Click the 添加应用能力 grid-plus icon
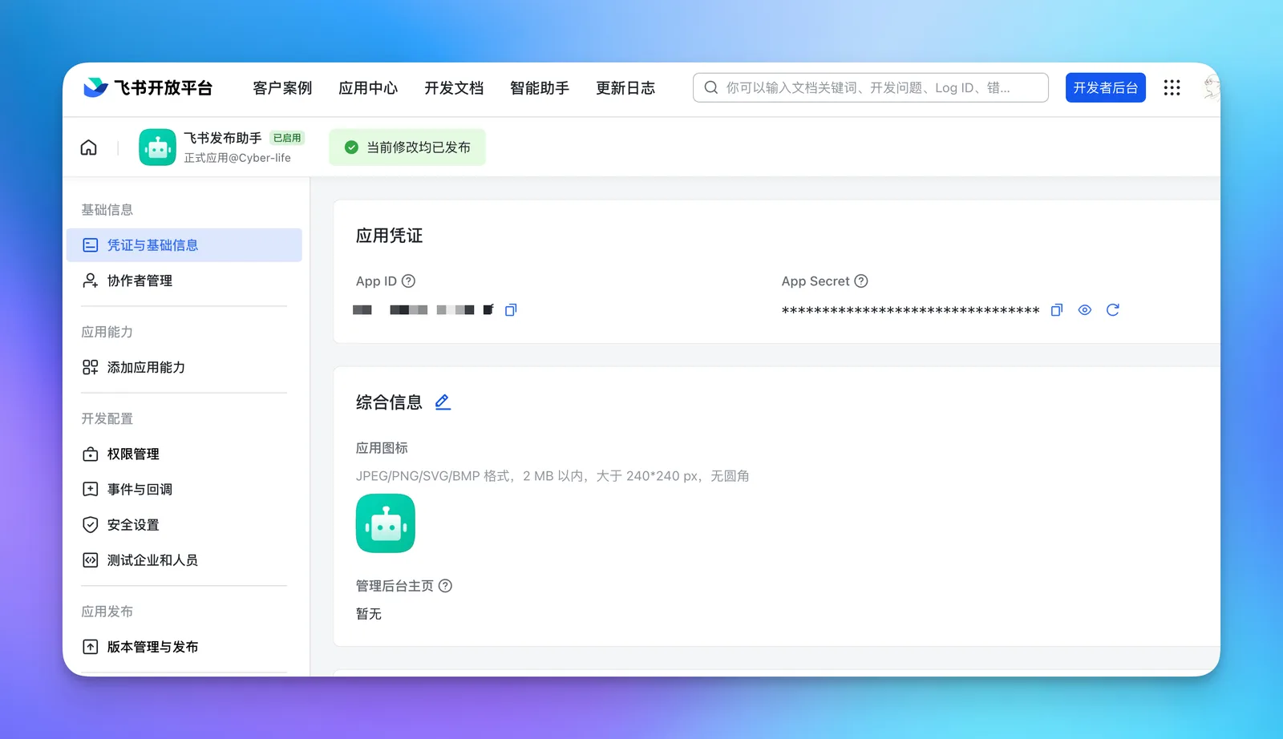Image resolution: width=1283 pixels, height=739 pixels. 91,367
